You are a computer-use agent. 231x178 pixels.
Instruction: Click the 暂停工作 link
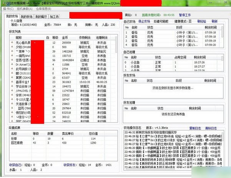pos(187,15)
